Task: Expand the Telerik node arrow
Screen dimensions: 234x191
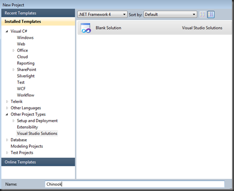Action: click(x=7, y=101)
